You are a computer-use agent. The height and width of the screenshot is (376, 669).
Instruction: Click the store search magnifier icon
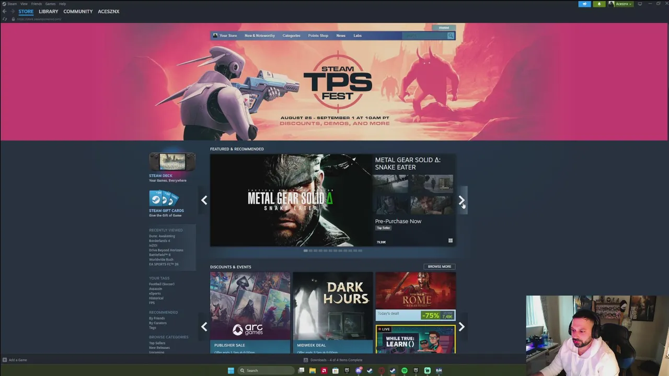(x=451, y=36)
